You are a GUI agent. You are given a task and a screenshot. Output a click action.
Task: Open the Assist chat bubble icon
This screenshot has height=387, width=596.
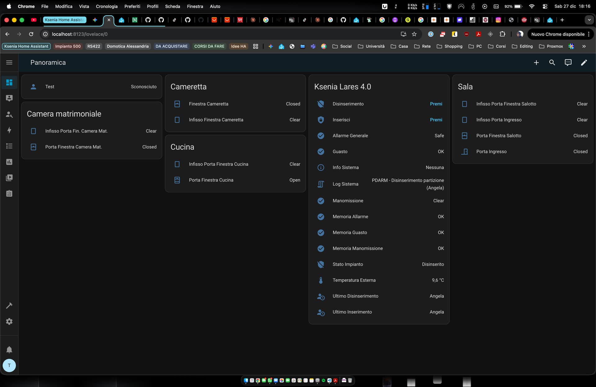[x=568, y=62]
